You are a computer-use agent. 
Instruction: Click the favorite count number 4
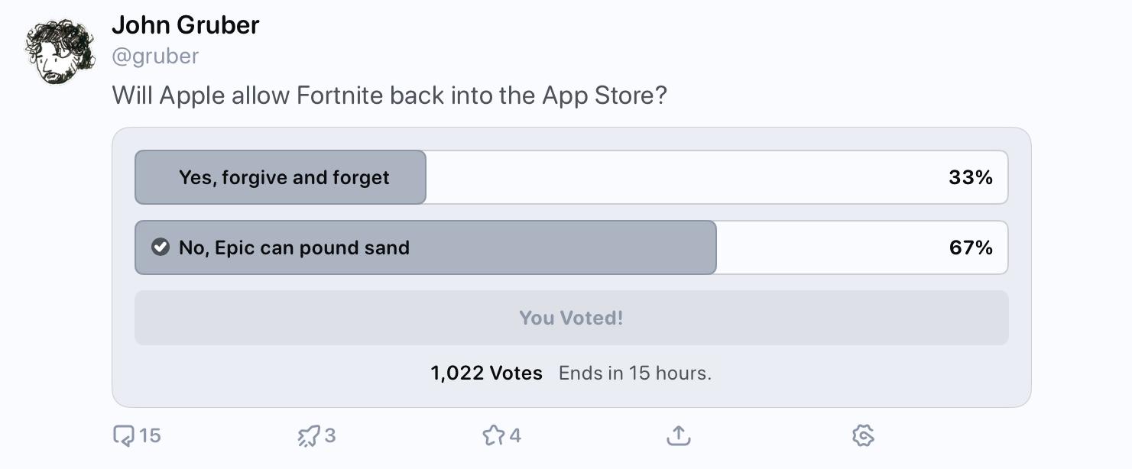click(x=515, y=435)
